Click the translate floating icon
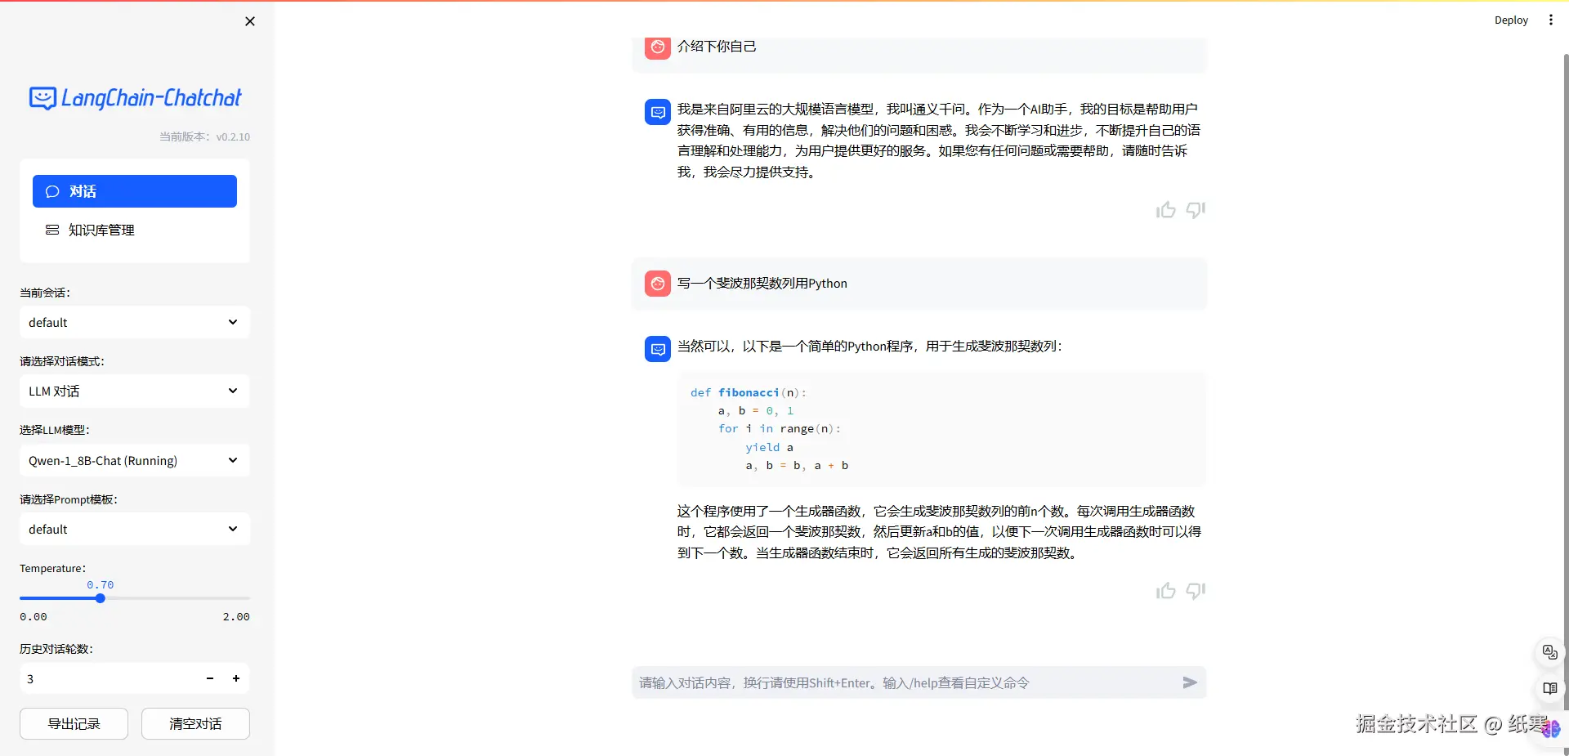 [1549, 652]
